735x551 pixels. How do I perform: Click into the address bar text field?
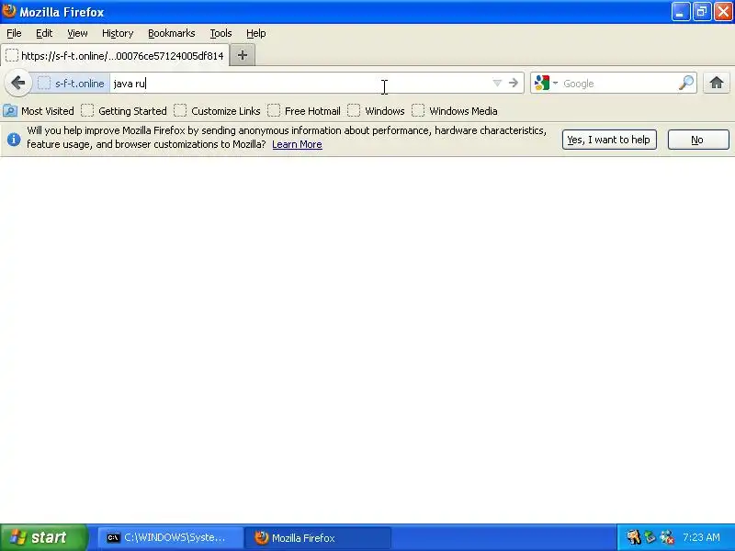[x=300, y=84]
